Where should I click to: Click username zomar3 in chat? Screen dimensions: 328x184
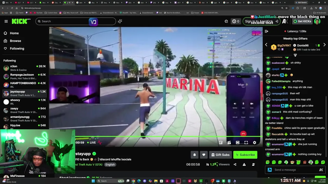tap(276, 112)
